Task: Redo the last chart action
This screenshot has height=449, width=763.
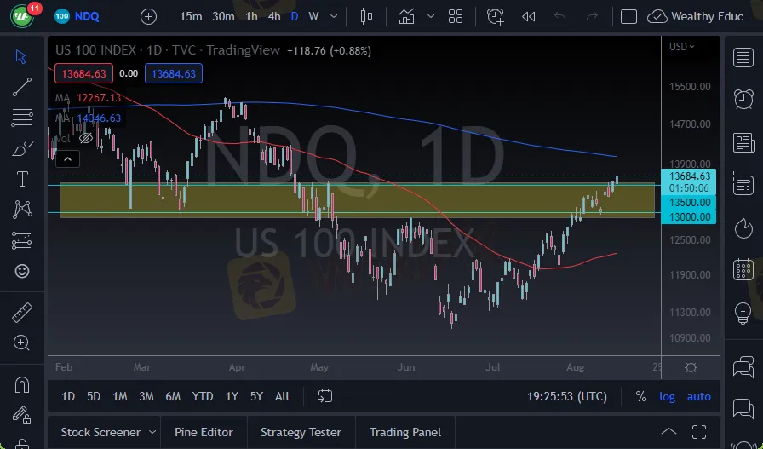Action: tap(592, 16)
